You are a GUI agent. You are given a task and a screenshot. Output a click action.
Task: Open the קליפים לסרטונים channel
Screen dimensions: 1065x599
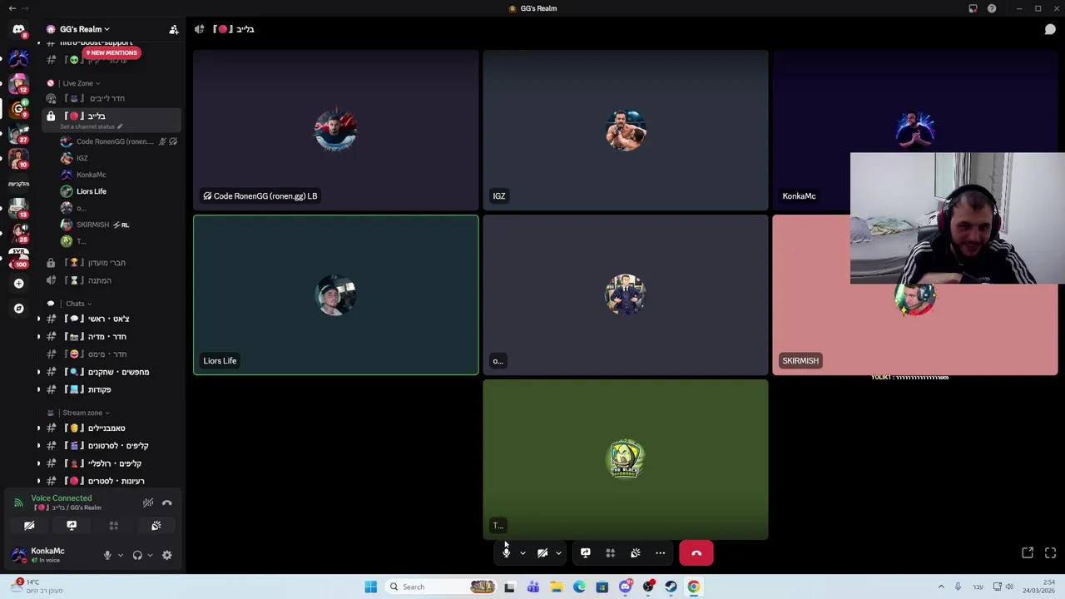[111, 446]
